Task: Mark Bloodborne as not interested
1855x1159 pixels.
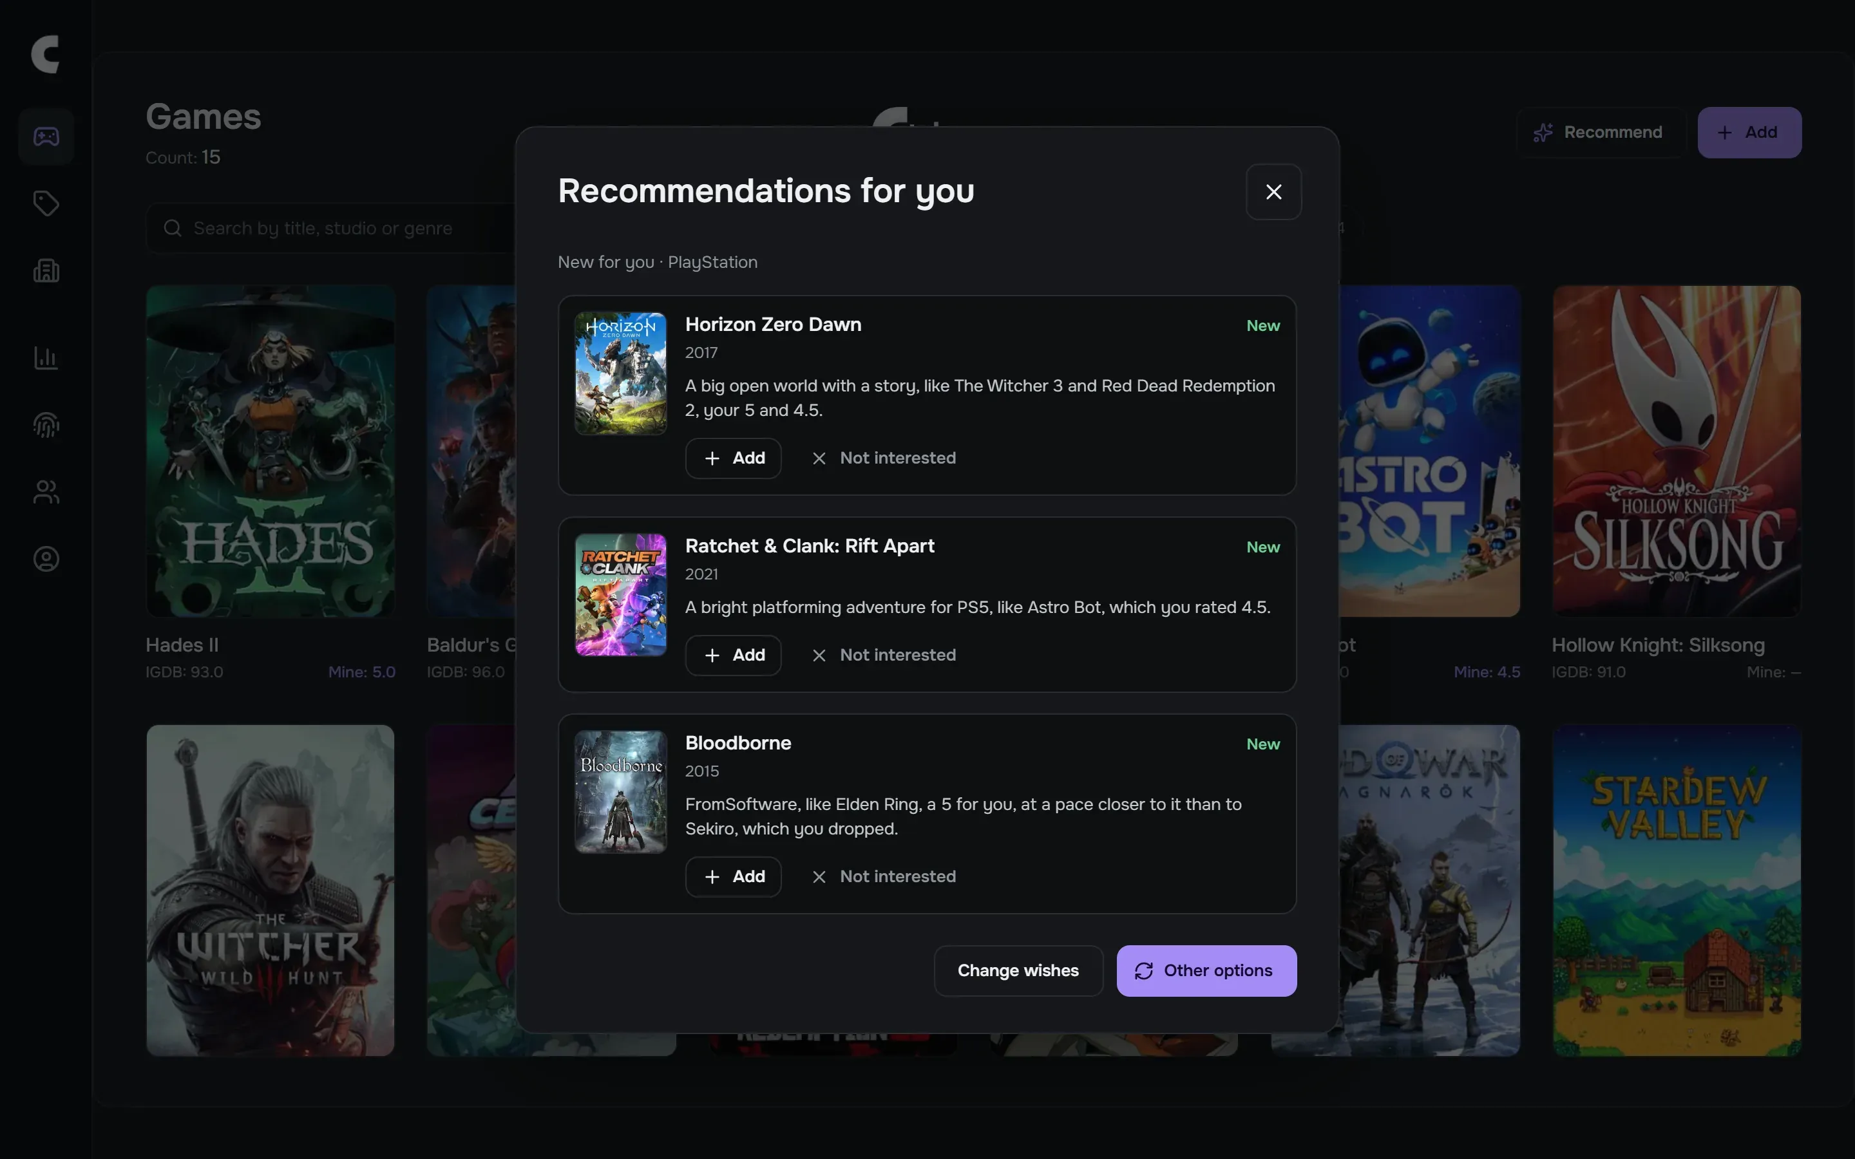Action: (884, 877)
